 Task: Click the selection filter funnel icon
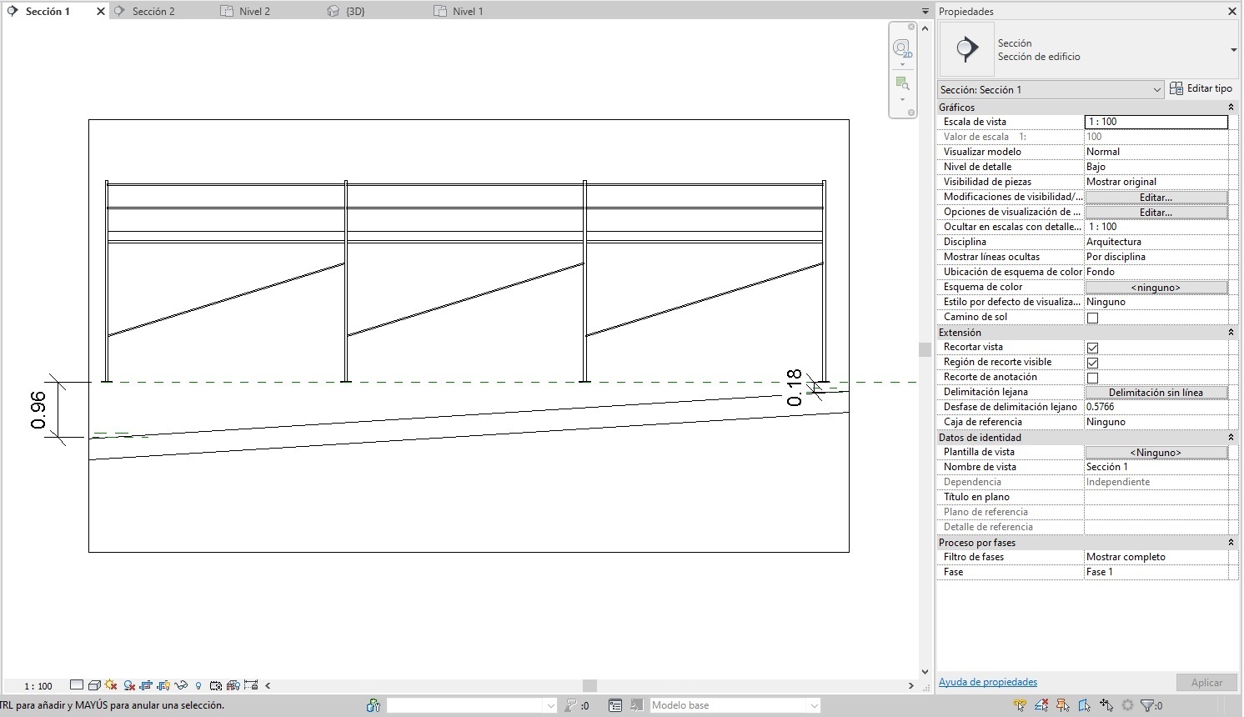pos(1147,705)
